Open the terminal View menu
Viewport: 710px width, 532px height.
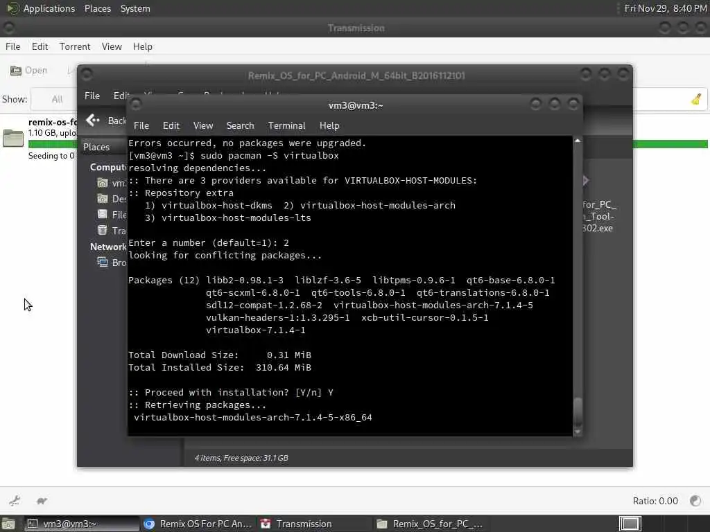203,126
